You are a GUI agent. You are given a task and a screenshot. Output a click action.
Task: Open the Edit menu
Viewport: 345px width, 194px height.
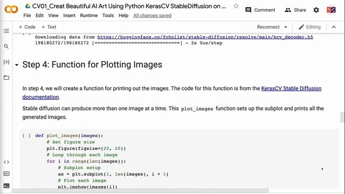coord(39,16)
